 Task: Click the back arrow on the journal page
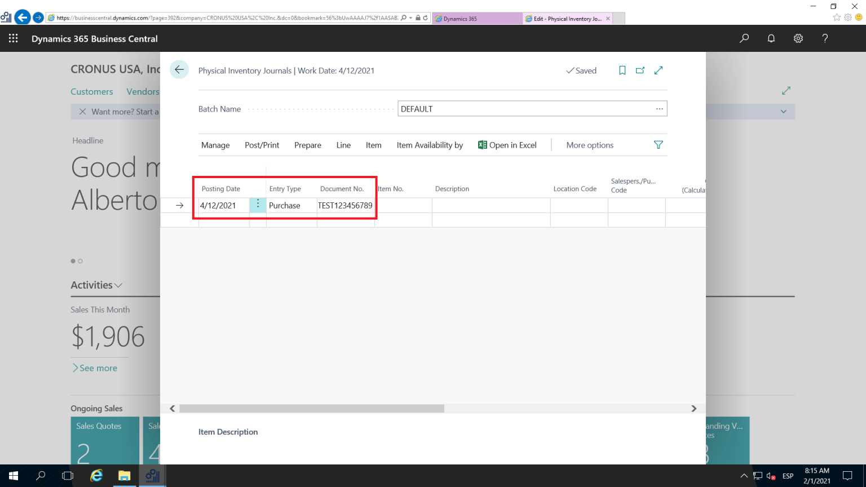click(179, 69)
